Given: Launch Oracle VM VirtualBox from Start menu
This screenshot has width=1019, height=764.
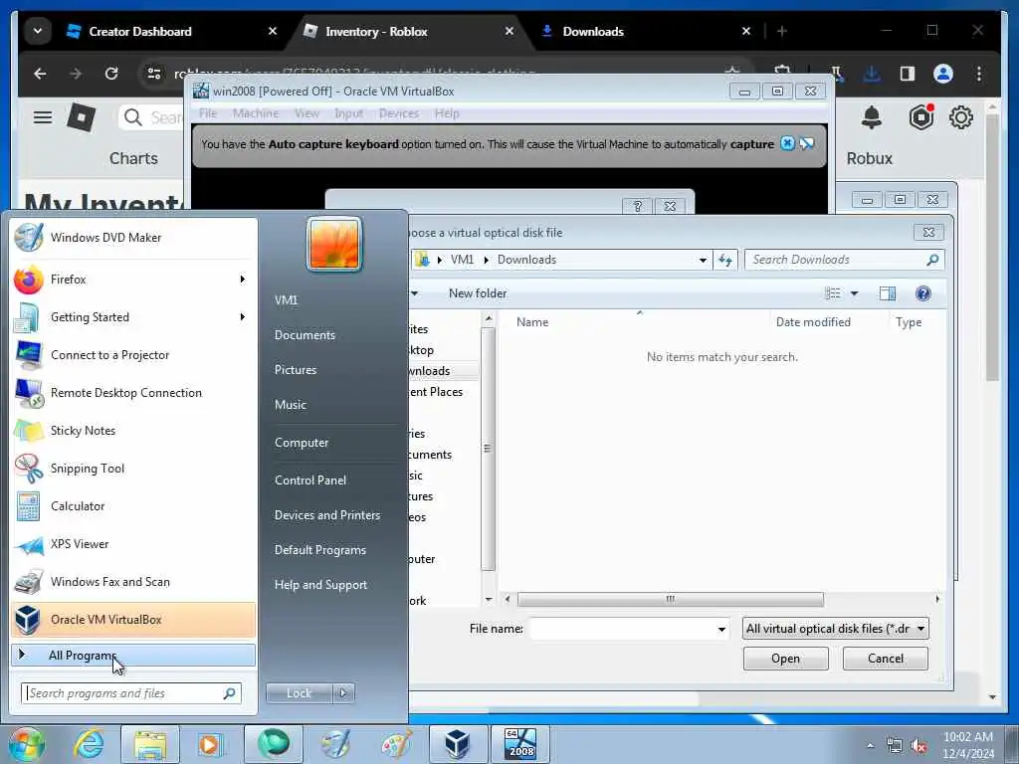Looking at the screenshot, I should (133, 620).
